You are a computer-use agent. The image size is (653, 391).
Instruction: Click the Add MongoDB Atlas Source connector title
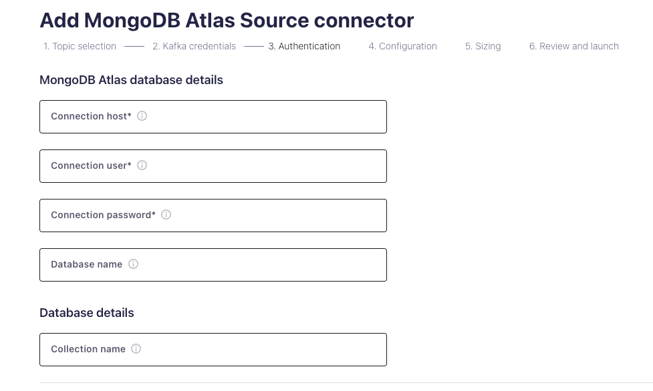(x=227, y=20)
